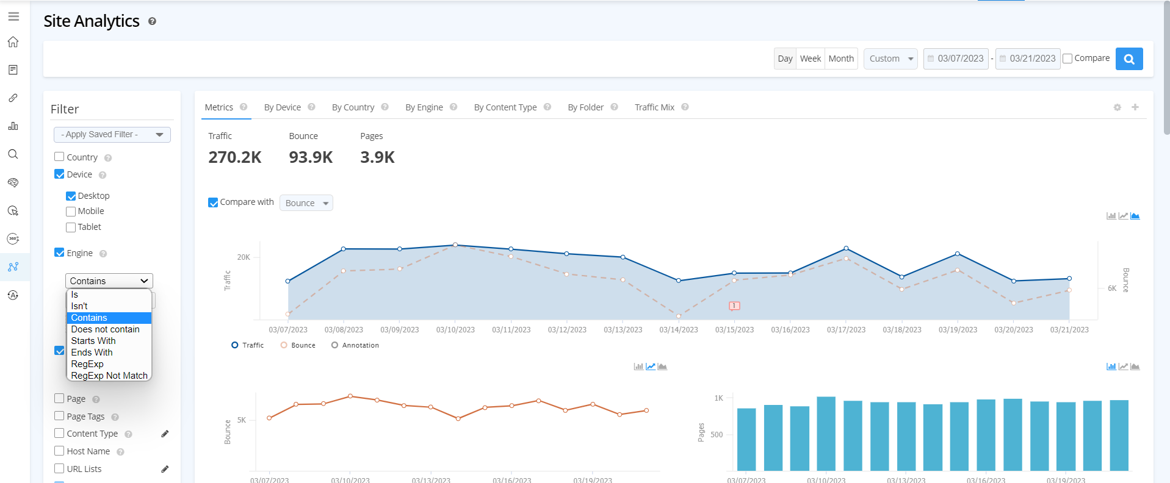This screenshot has width=1170, height=483.
Task: Expand the Bounce comparison metric dropdown
Action: click(306, 203)
